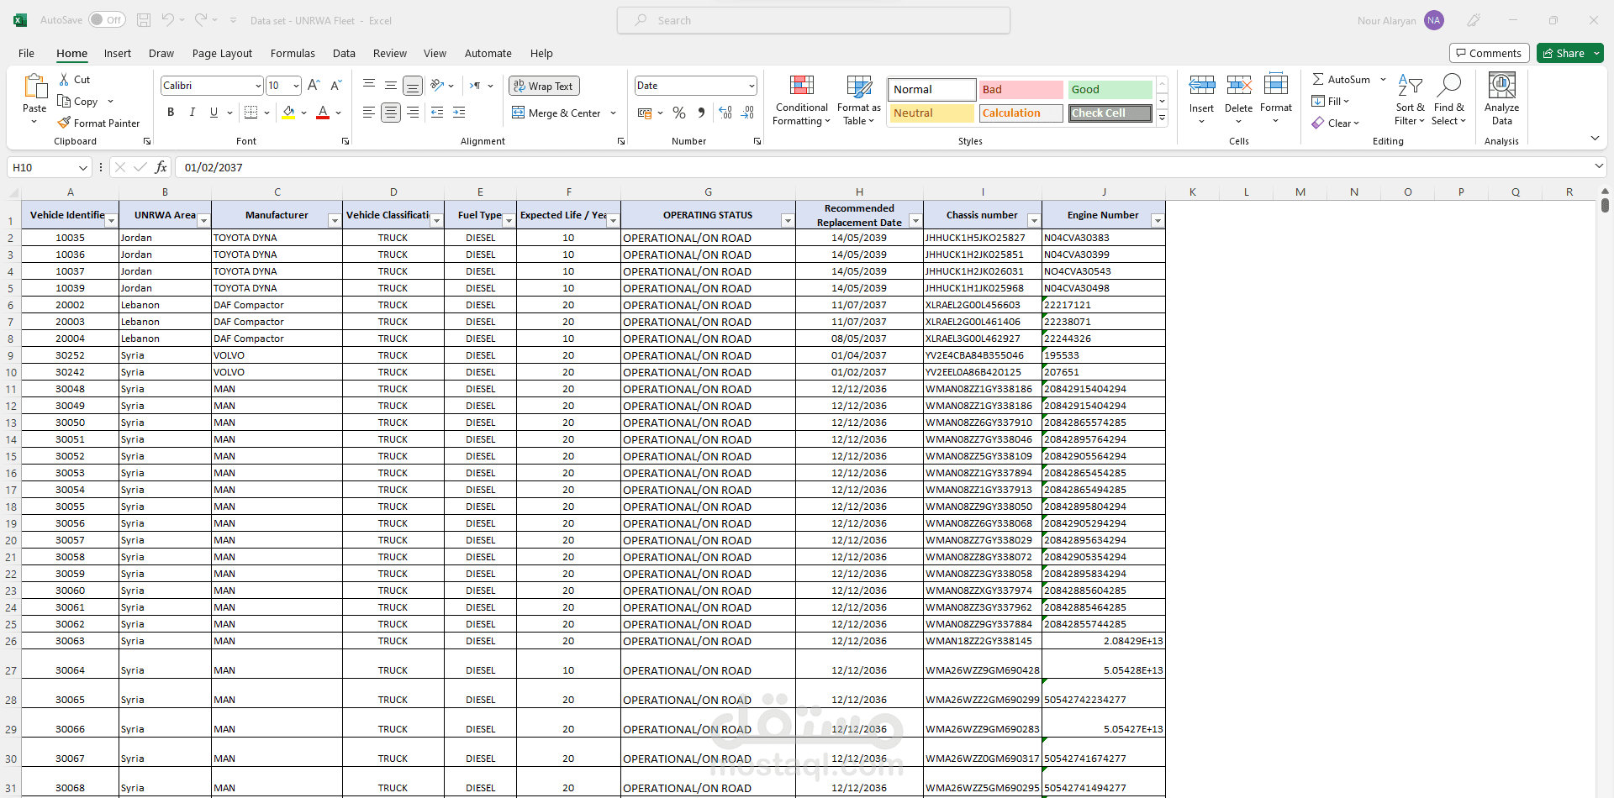Toggle bold formatting

(x=170, y=111)
